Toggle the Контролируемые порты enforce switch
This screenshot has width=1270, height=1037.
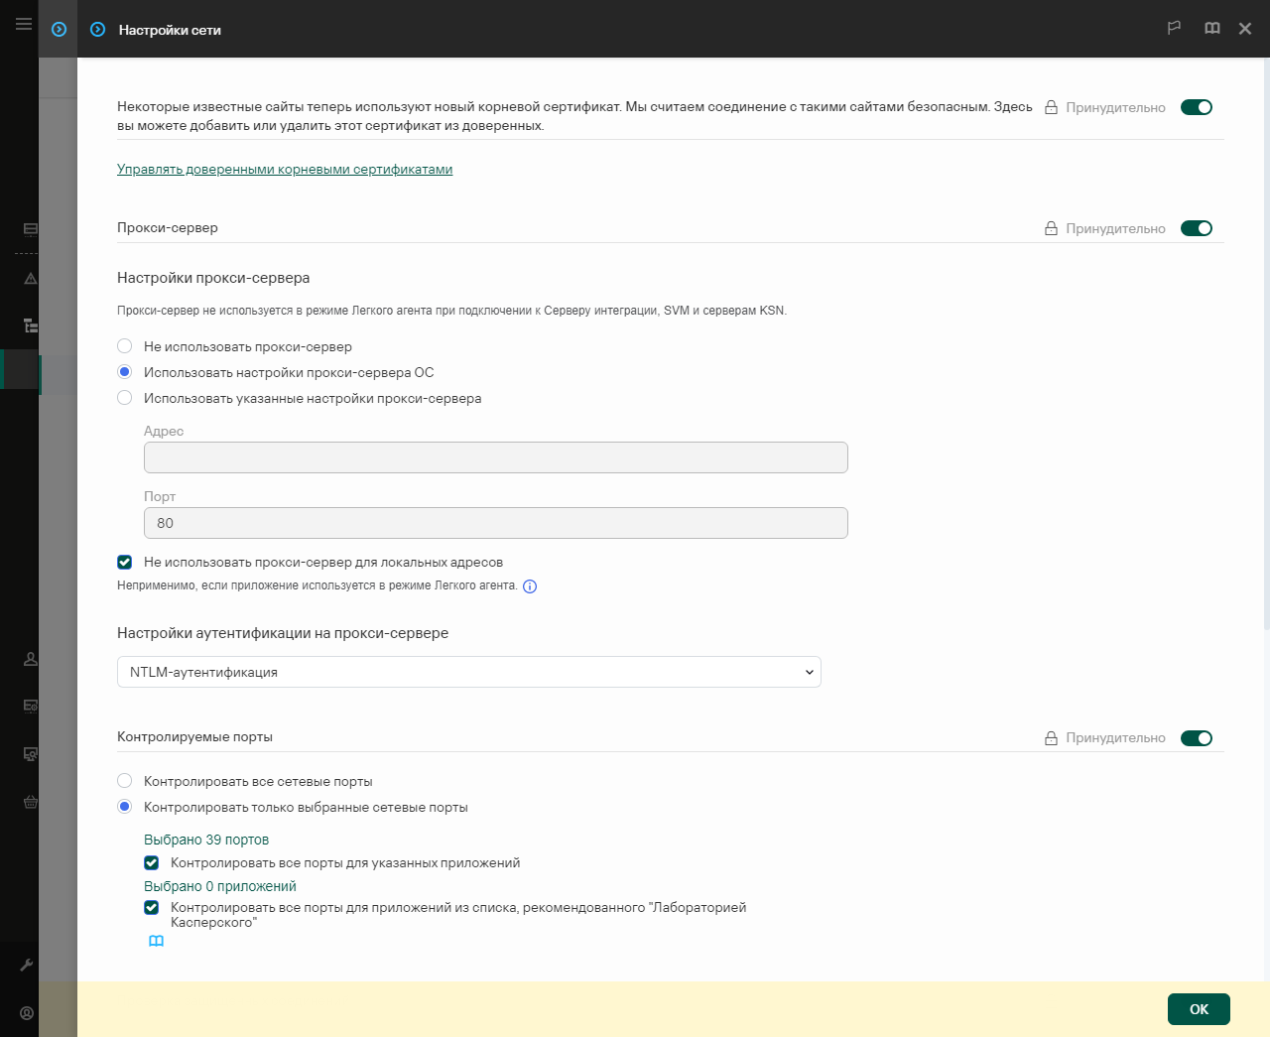tap(1196, 738)
